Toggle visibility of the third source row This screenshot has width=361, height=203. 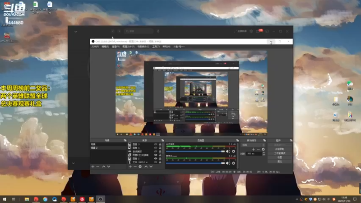(156, 152)
